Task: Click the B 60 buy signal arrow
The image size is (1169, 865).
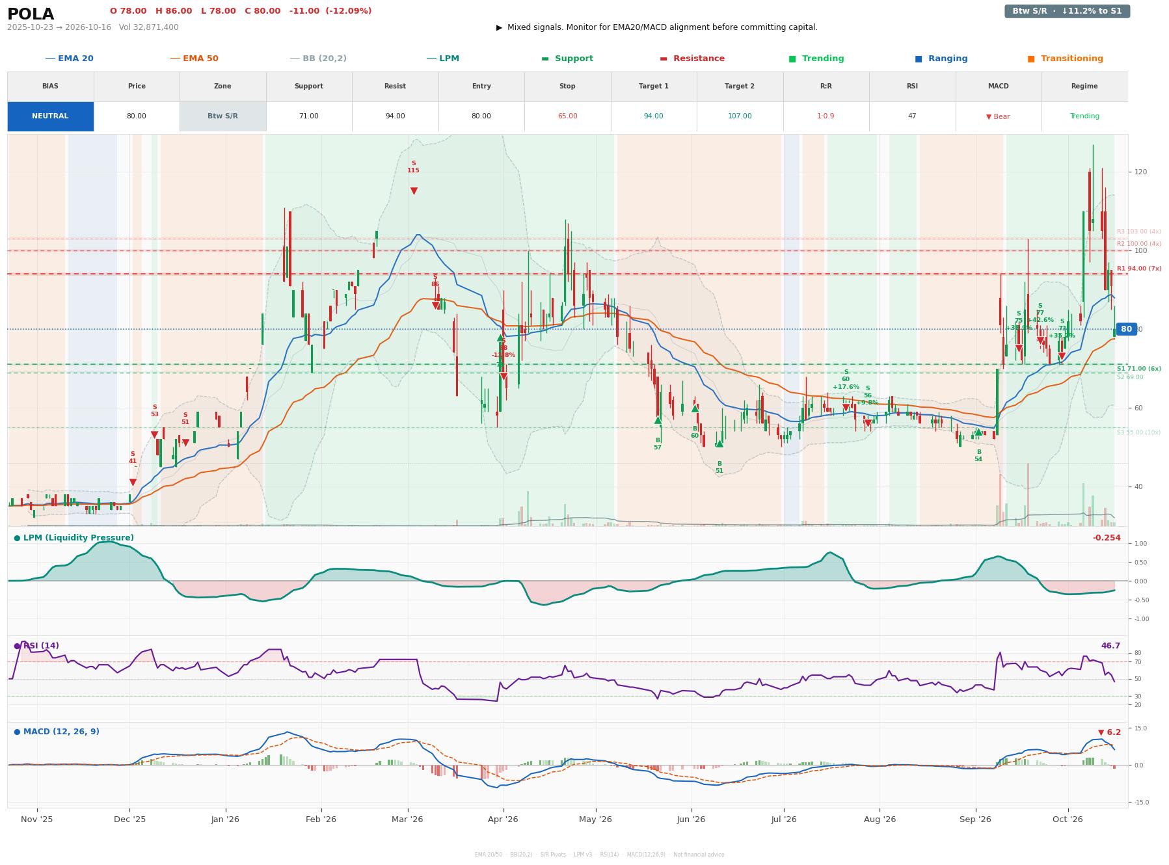Action: (x=695, y=408)
